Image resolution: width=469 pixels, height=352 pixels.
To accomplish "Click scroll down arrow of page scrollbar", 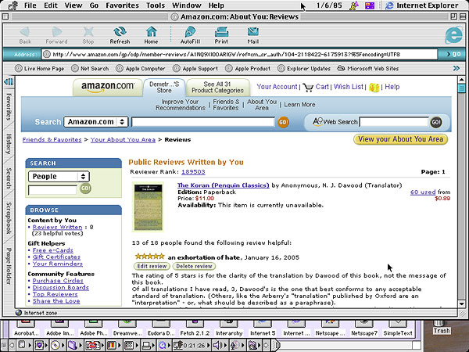I will (x=461, y=304).
